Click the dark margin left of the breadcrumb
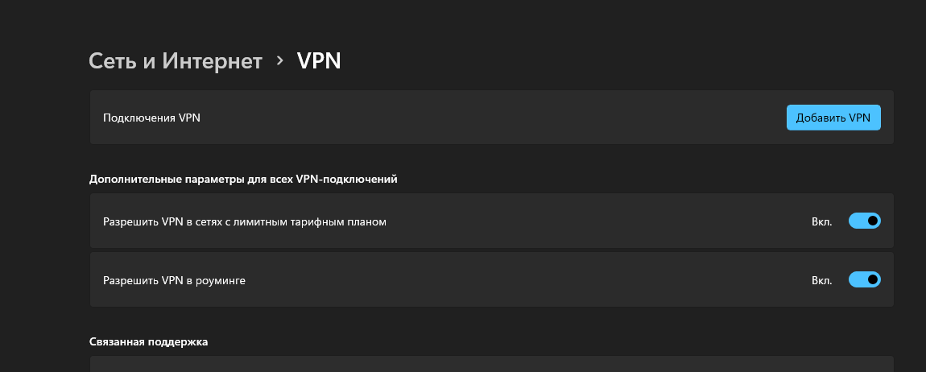The height and width of the screenshot is (372, 926). [x=40, y=61]
